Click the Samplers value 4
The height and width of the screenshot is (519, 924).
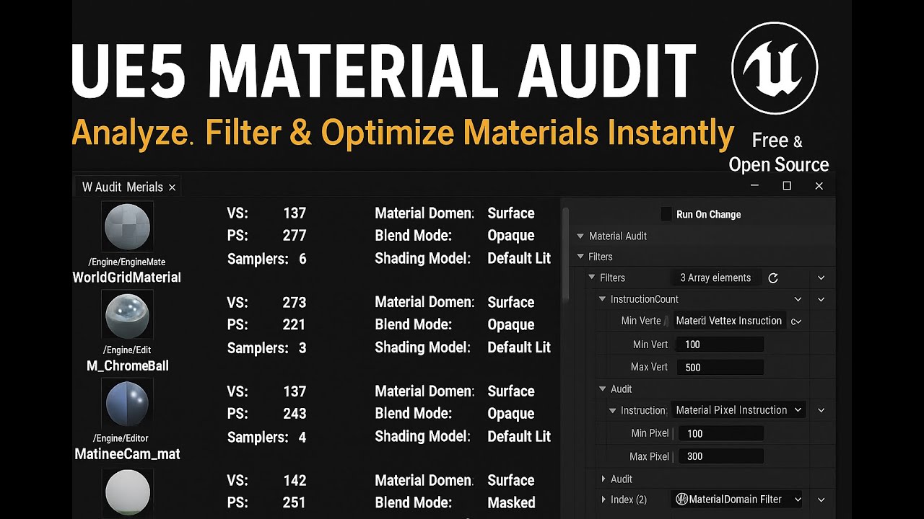pyautogui.click(x=302, y=437)
